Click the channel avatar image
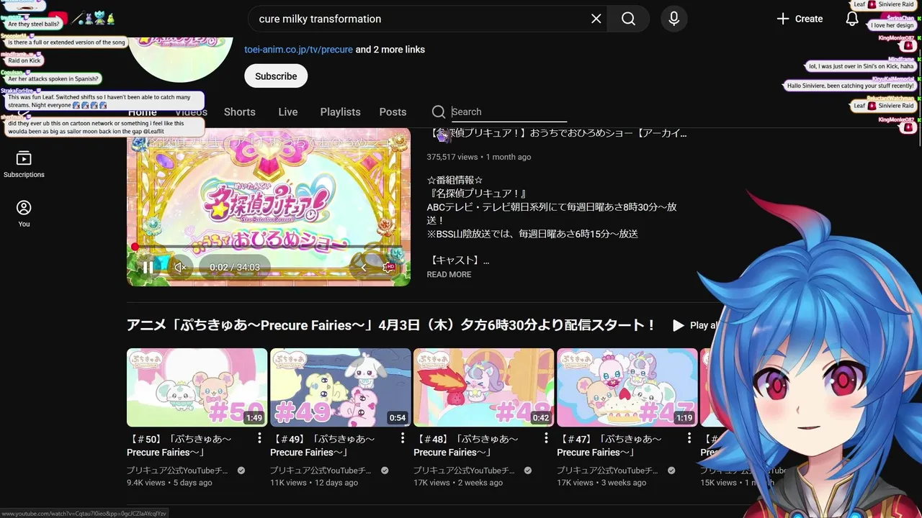Viewport: 922px width, 518px height. coord(182,60)
